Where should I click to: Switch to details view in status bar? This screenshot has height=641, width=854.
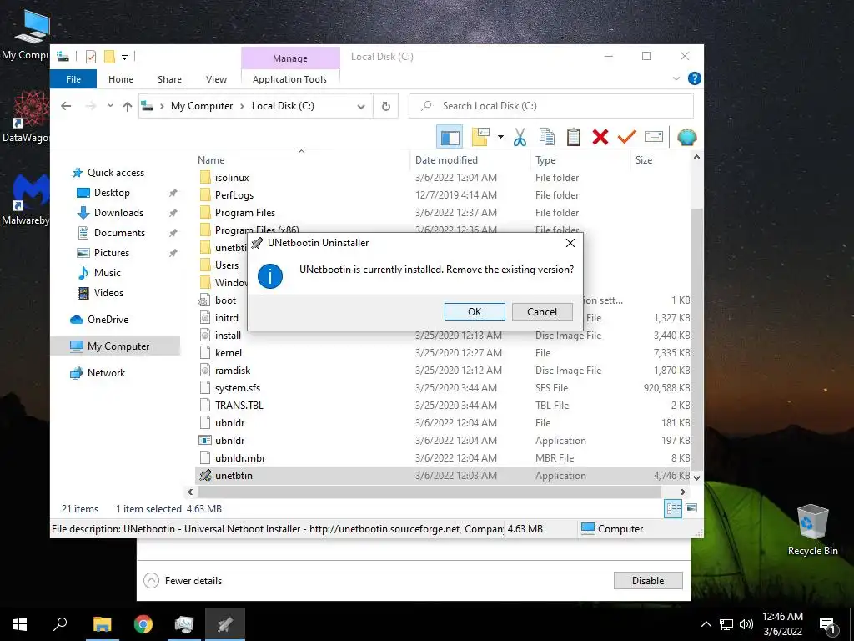point(673,508)
